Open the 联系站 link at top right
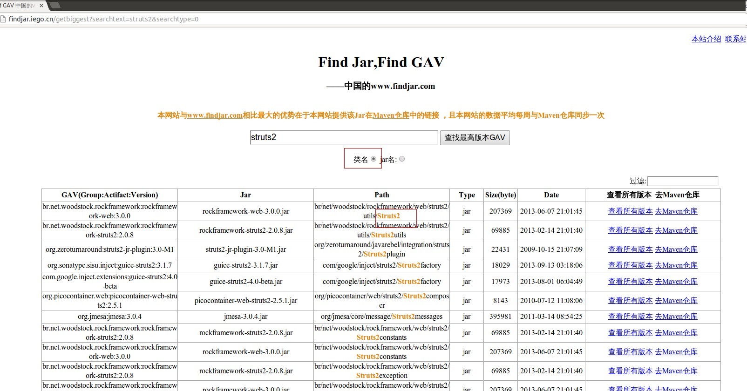The width and height of the screenshot is (747, 391). [735, 39]
